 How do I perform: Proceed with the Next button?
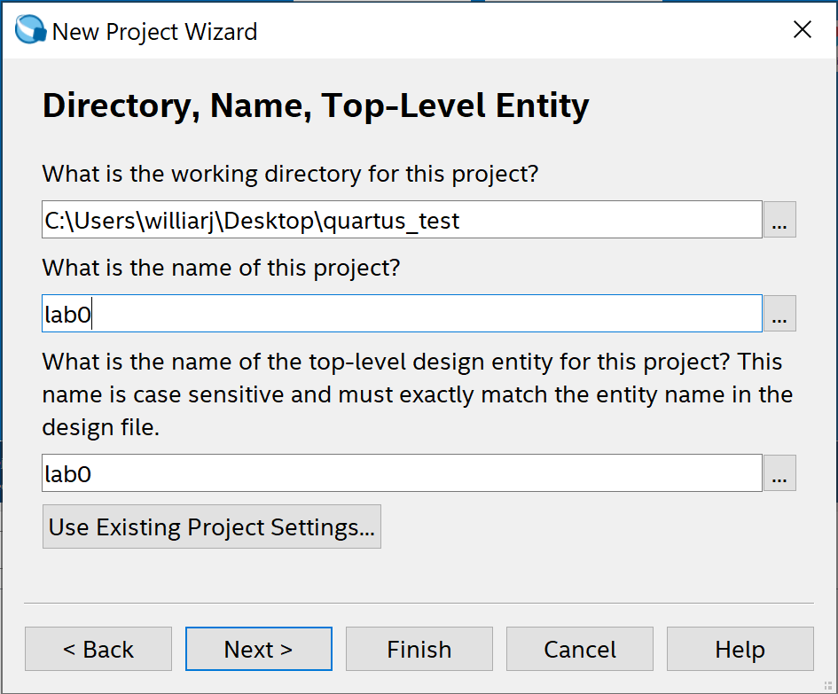point(258,650)
